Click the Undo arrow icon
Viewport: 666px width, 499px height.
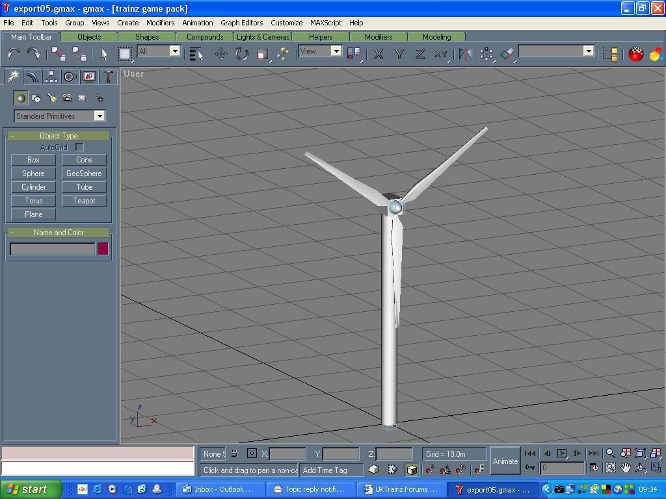14,54
